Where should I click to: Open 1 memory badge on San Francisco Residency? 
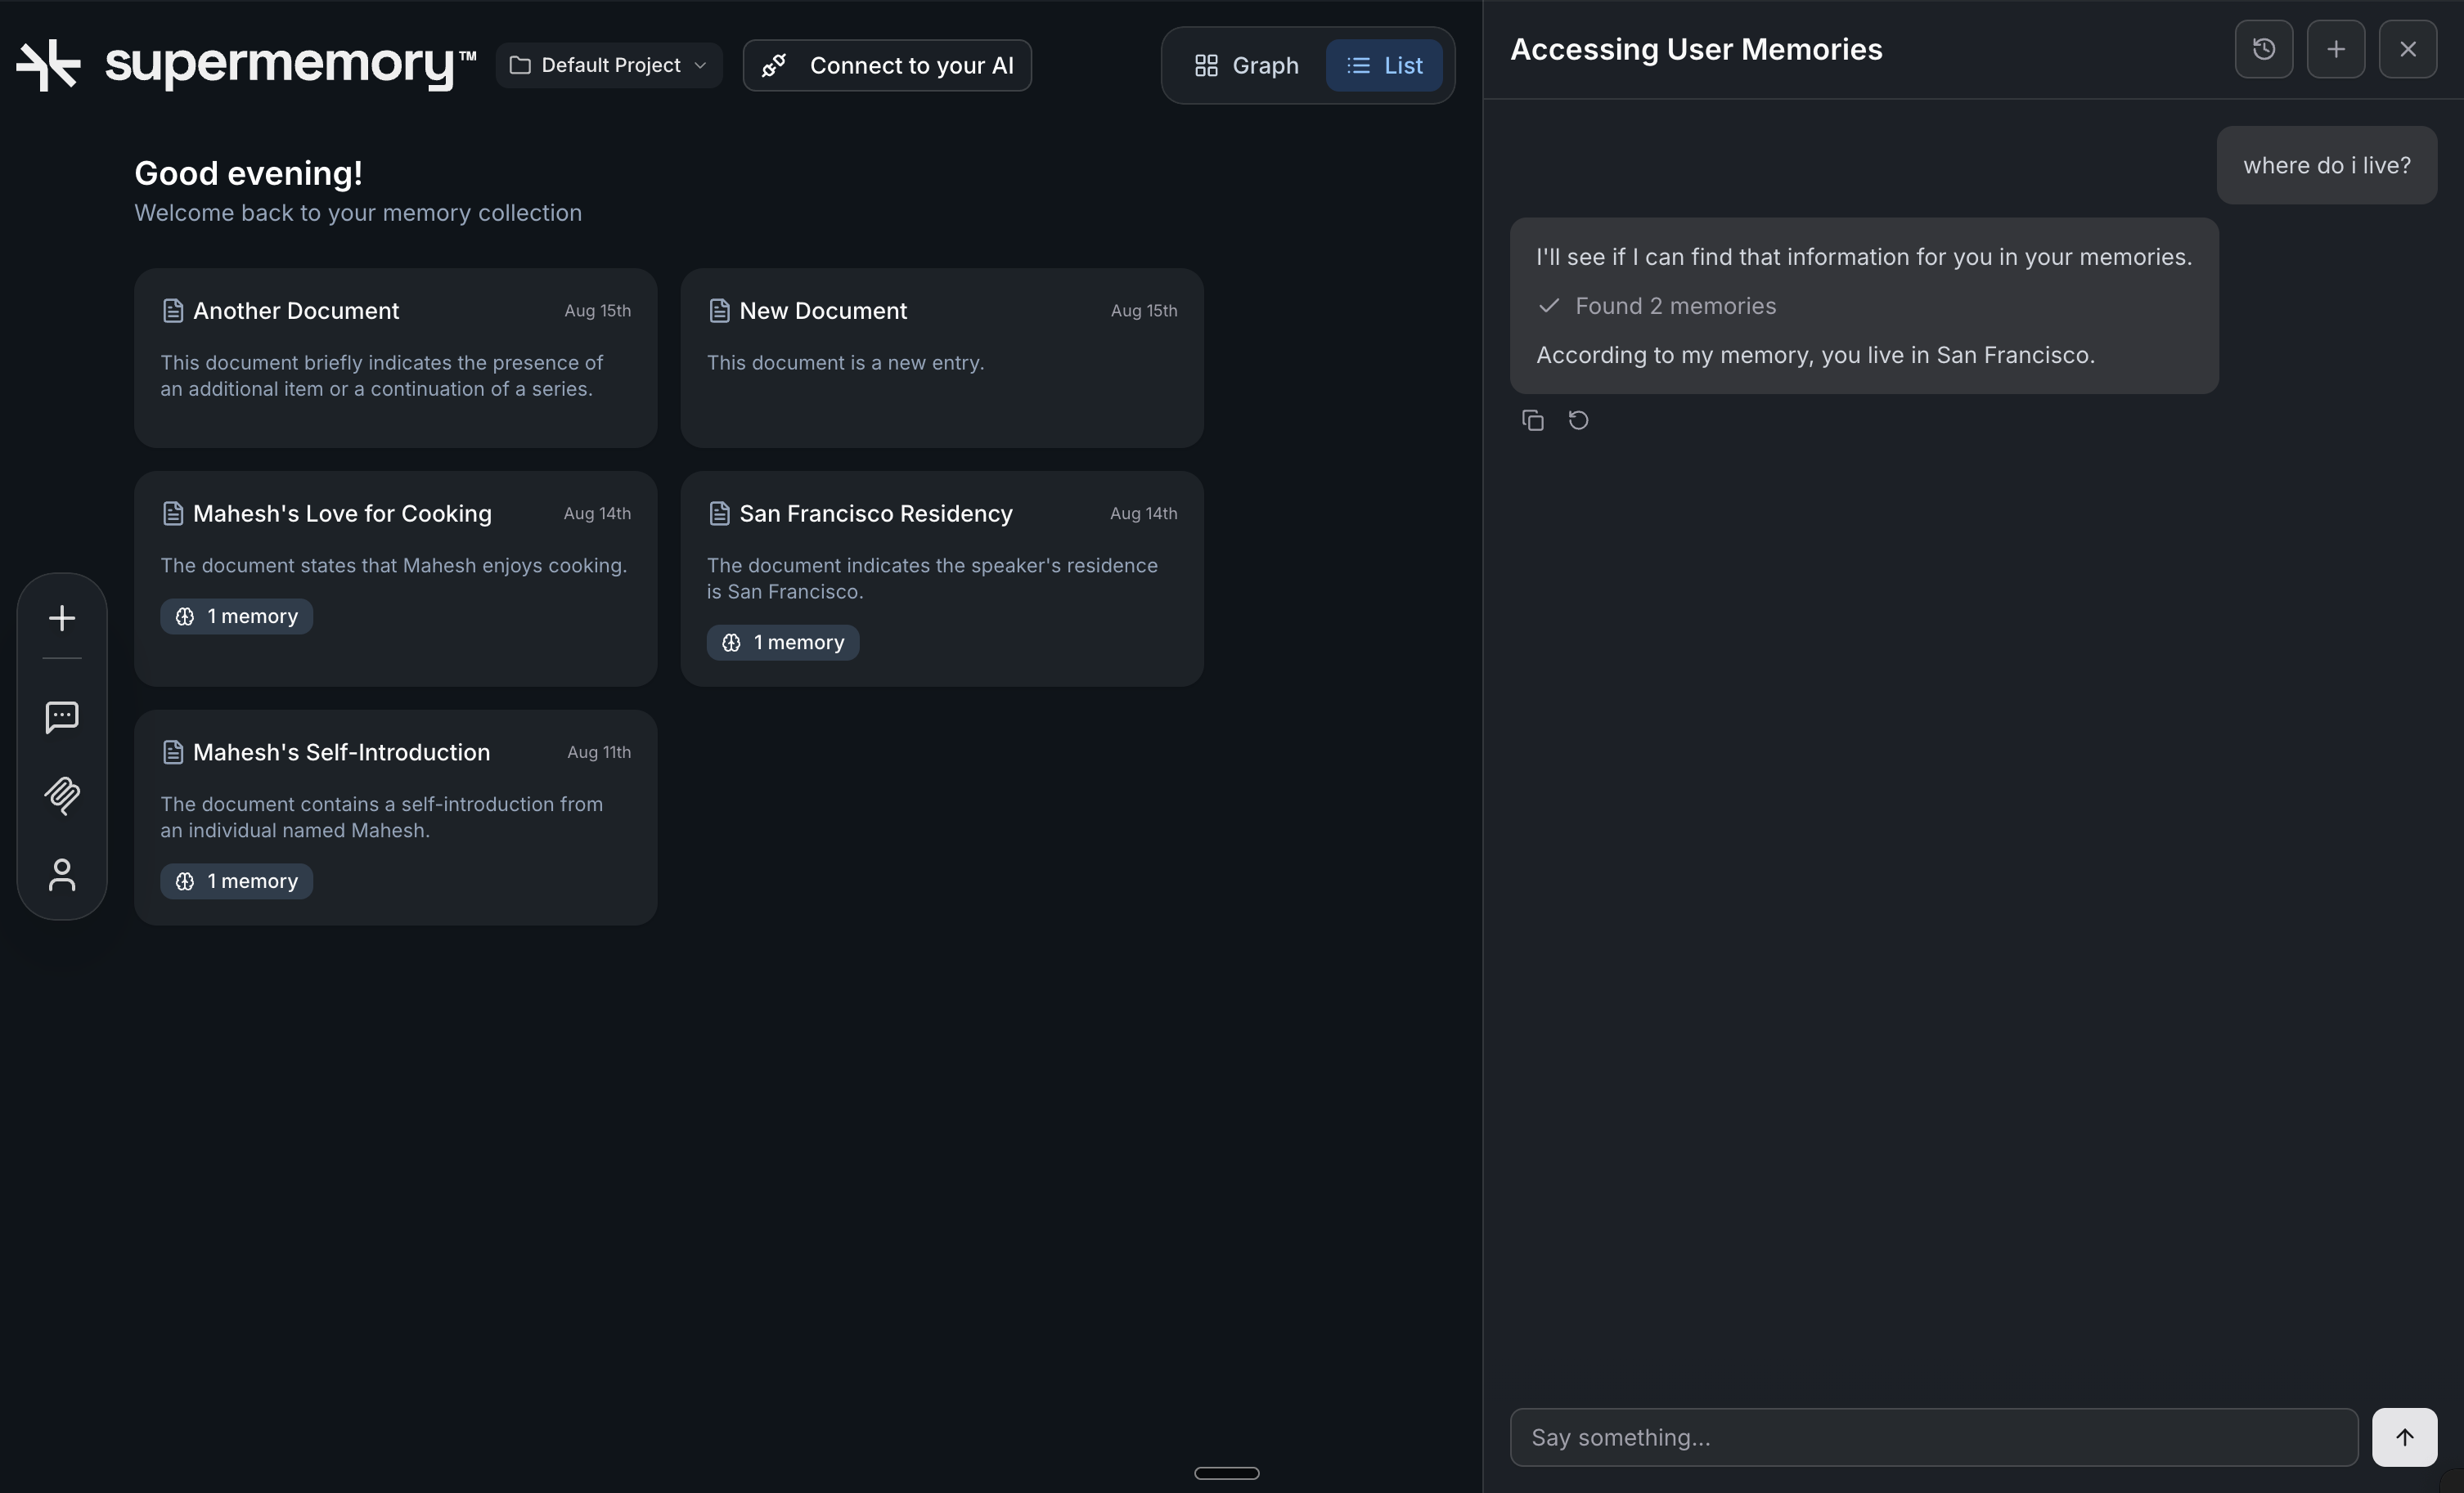(783, 643)
